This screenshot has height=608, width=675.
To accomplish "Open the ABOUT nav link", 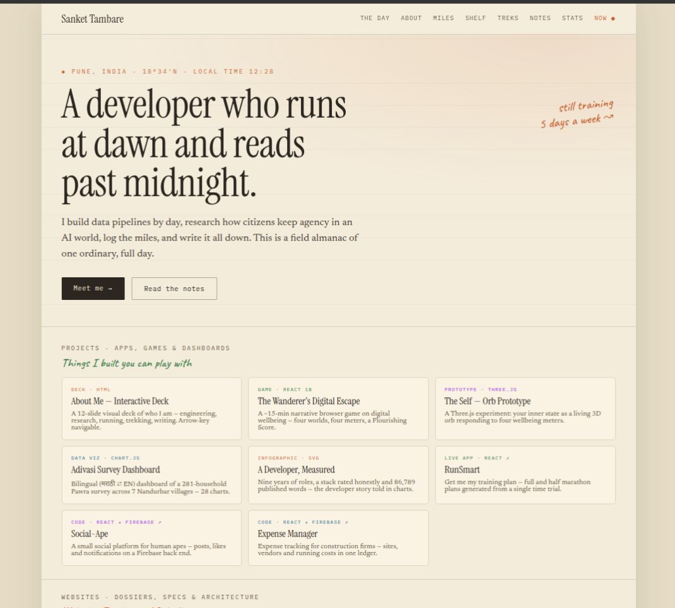I will 411,18.
